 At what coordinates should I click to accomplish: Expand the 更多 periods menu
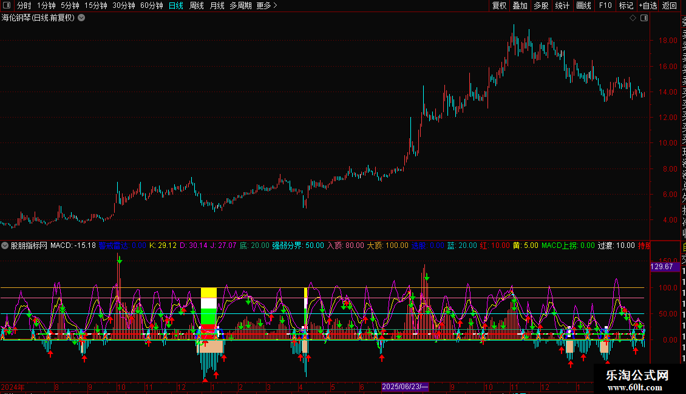click(267, 5)
